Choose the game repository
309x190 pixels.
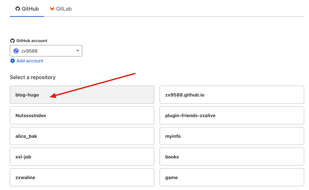232,177
